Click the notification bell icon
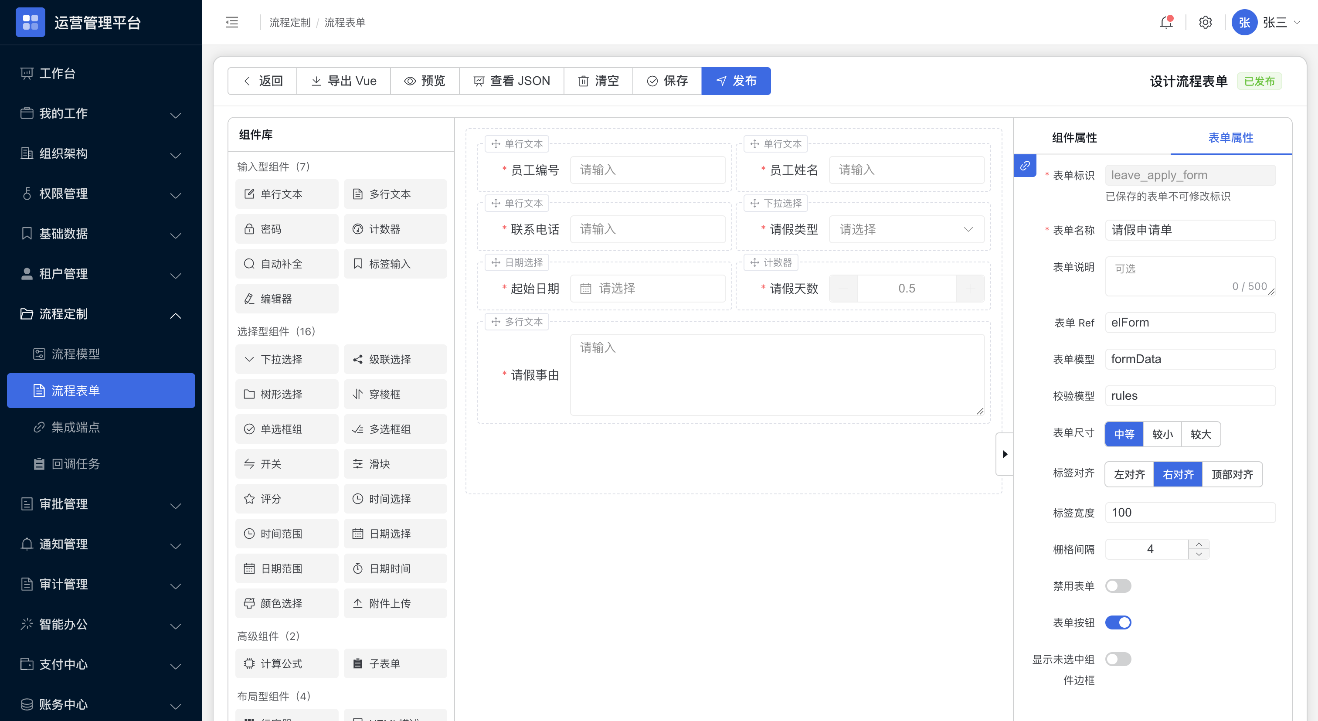 pyautogui.click(x=1166, y=23)
